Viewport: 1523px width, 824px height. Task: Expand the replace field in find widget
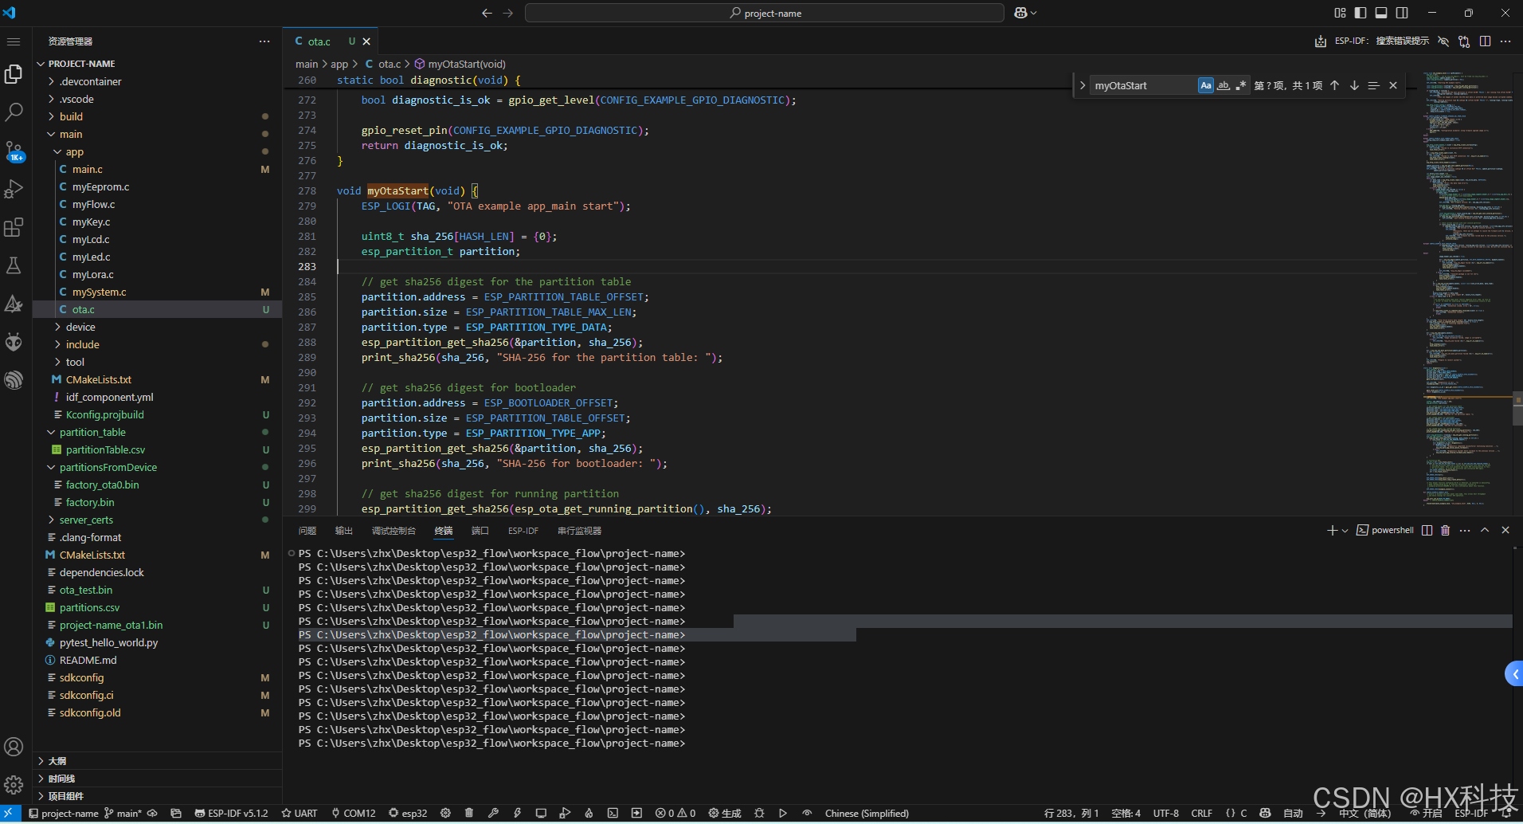pyautogui.click(x=1083, y=85)
